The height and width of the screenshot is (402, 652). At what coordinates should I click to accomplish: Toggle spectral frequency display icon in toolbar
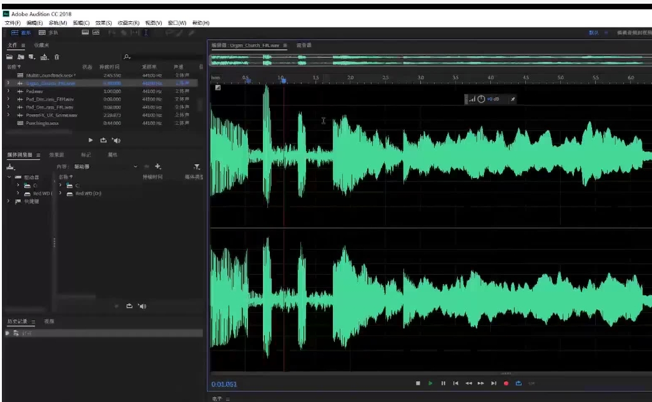(85, 32)
